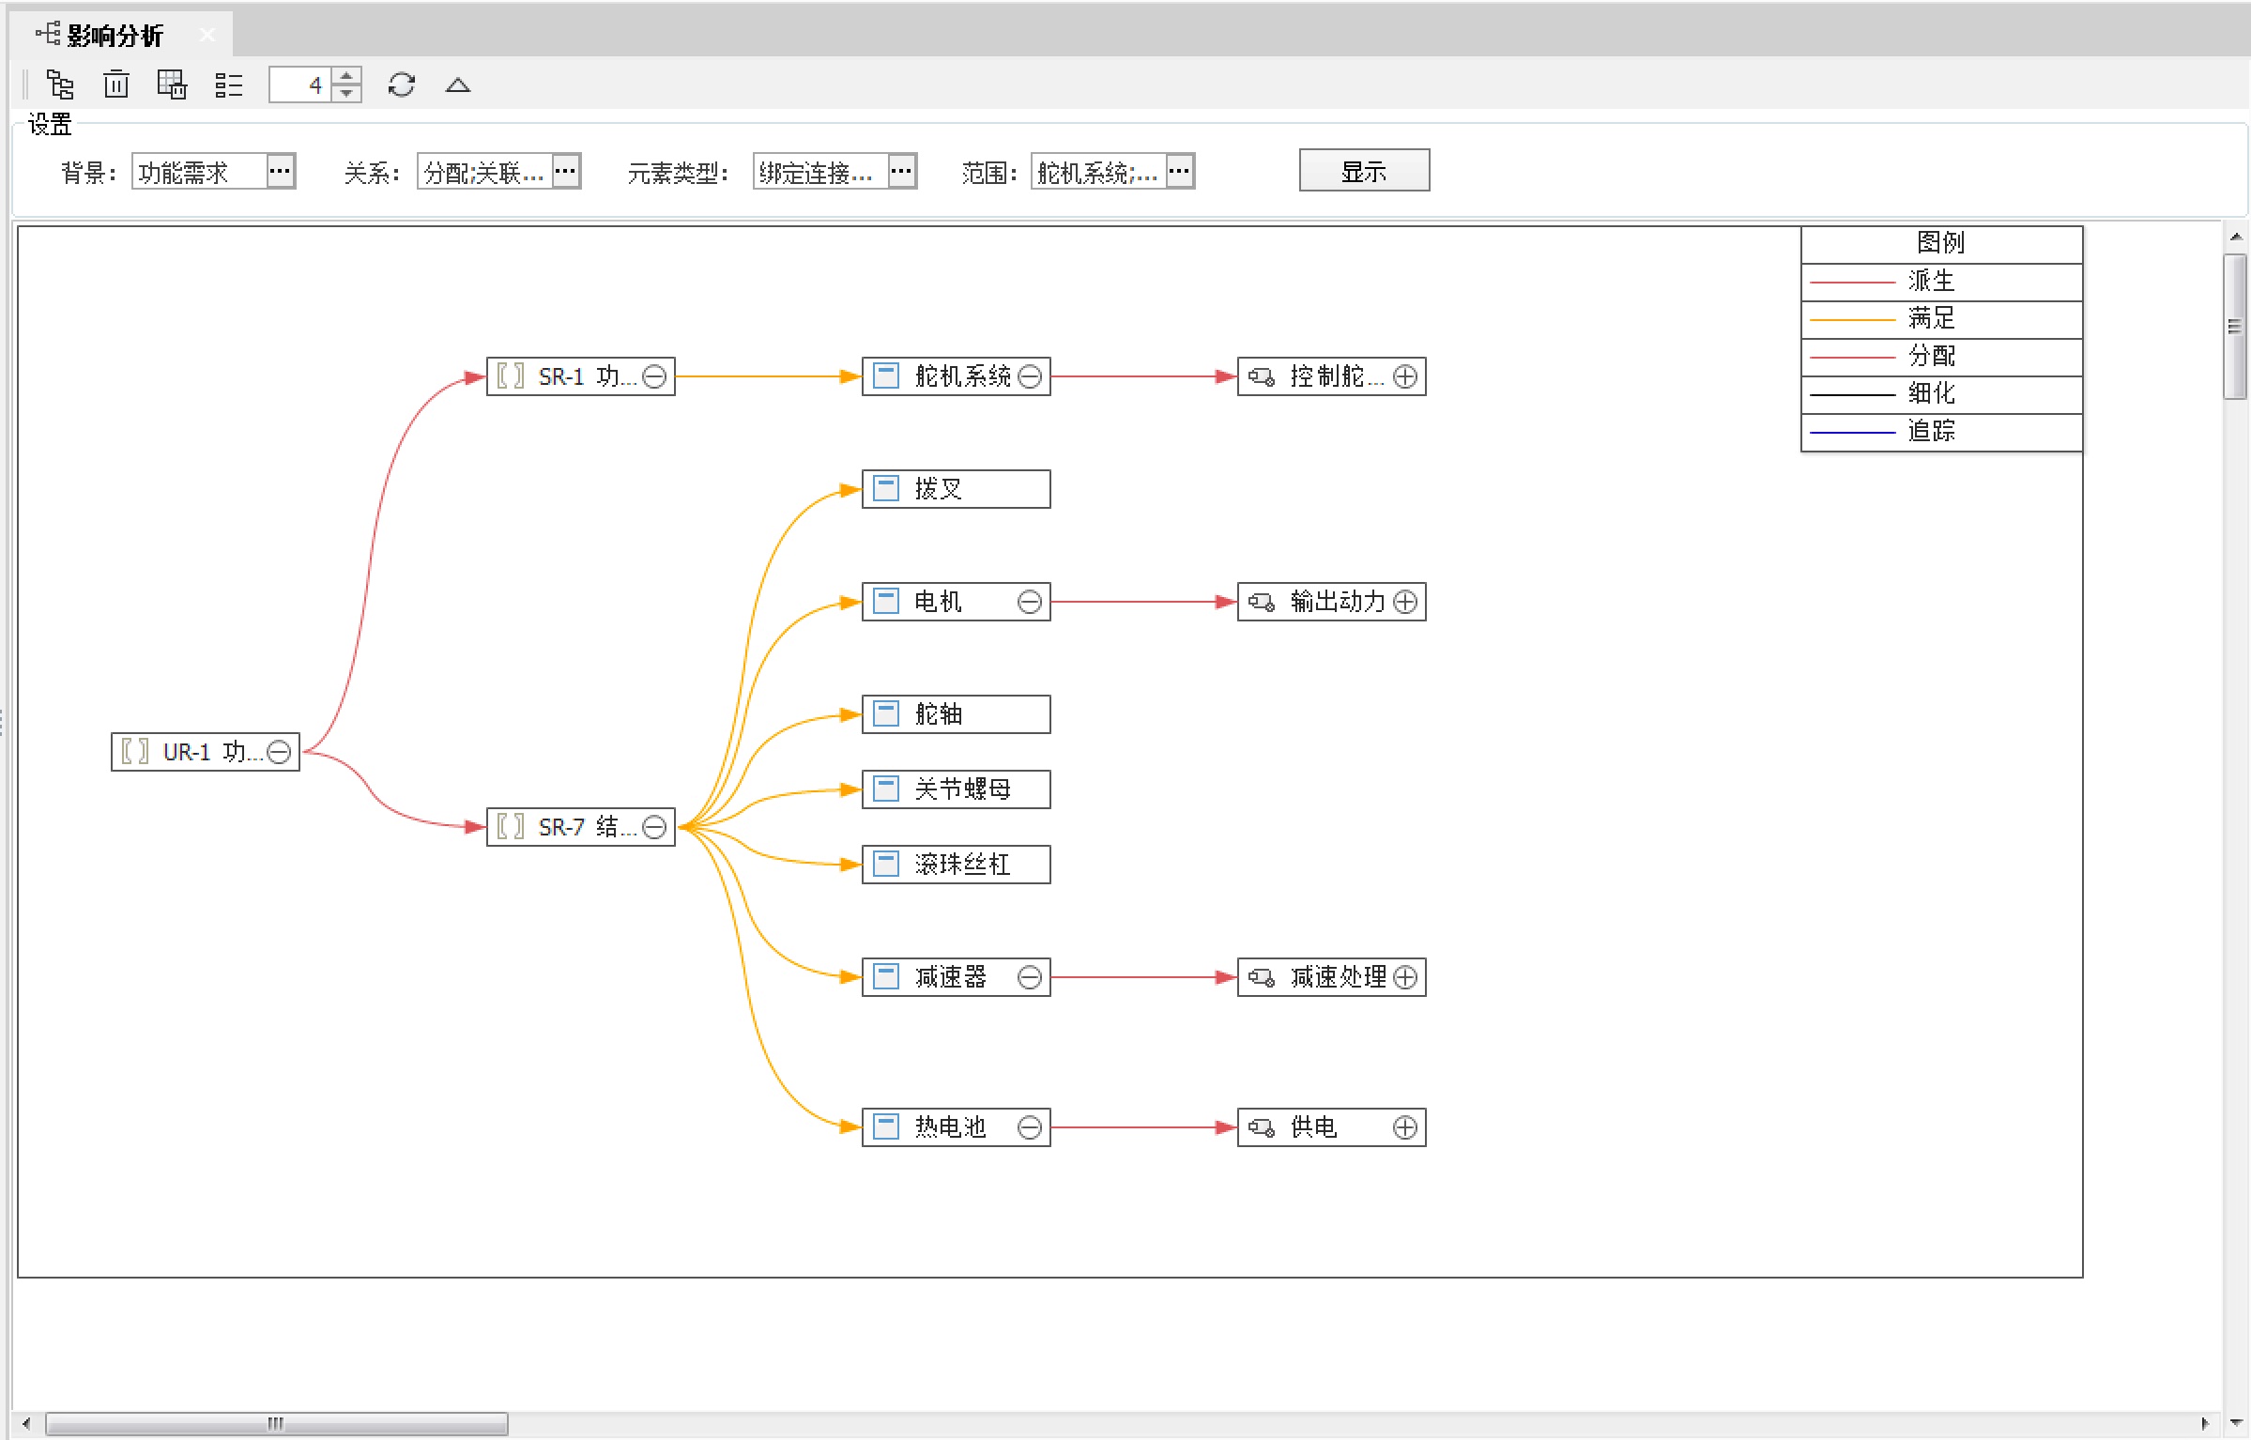
Task: Click the trash delete toolbar icon
Action: click(116, 85)
